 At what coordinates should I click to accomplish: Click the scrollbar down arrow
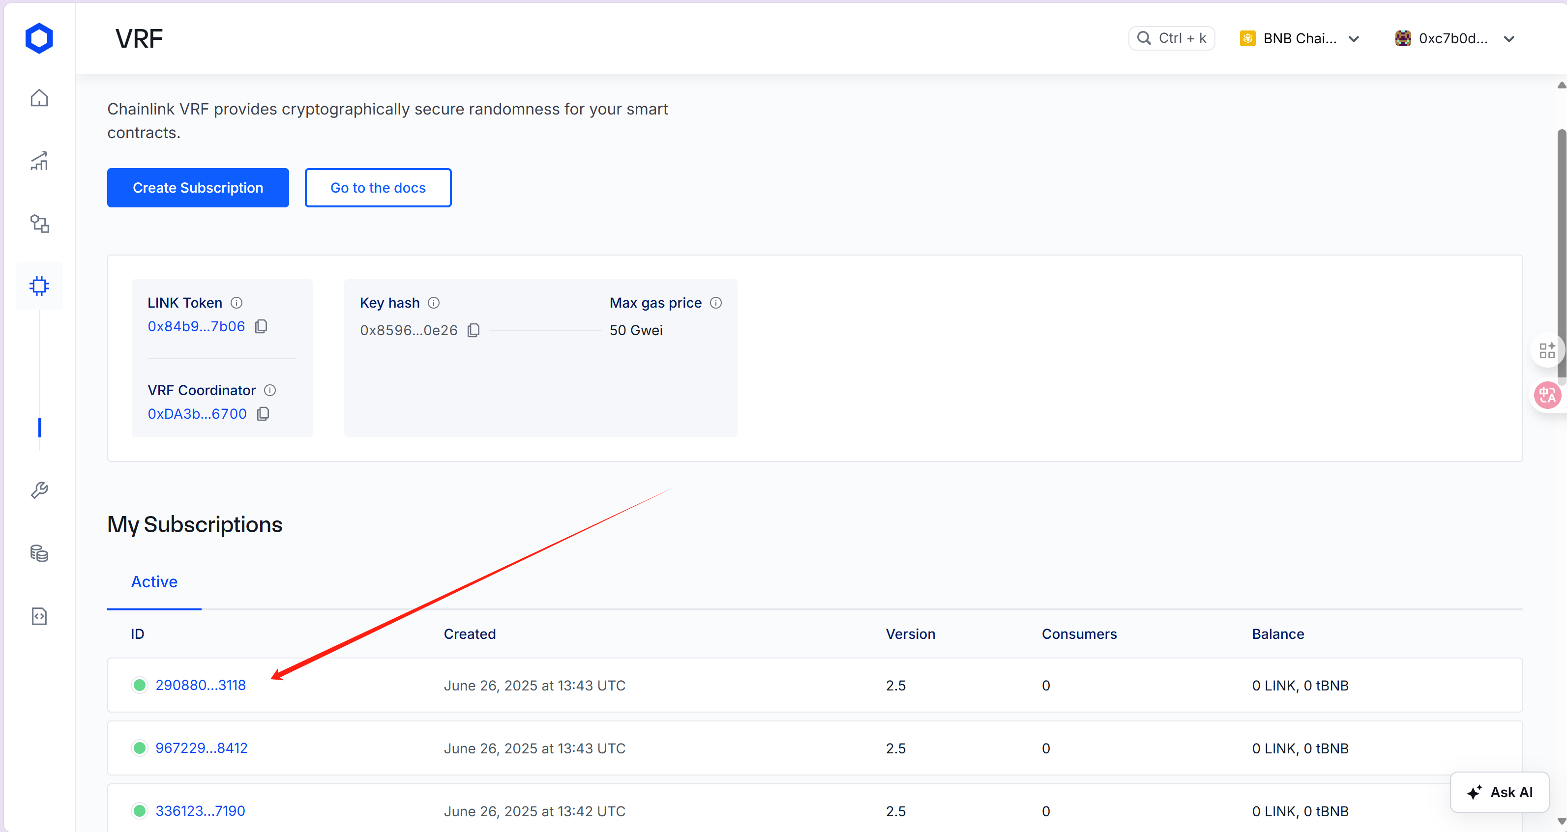(x=1562, y=822)
